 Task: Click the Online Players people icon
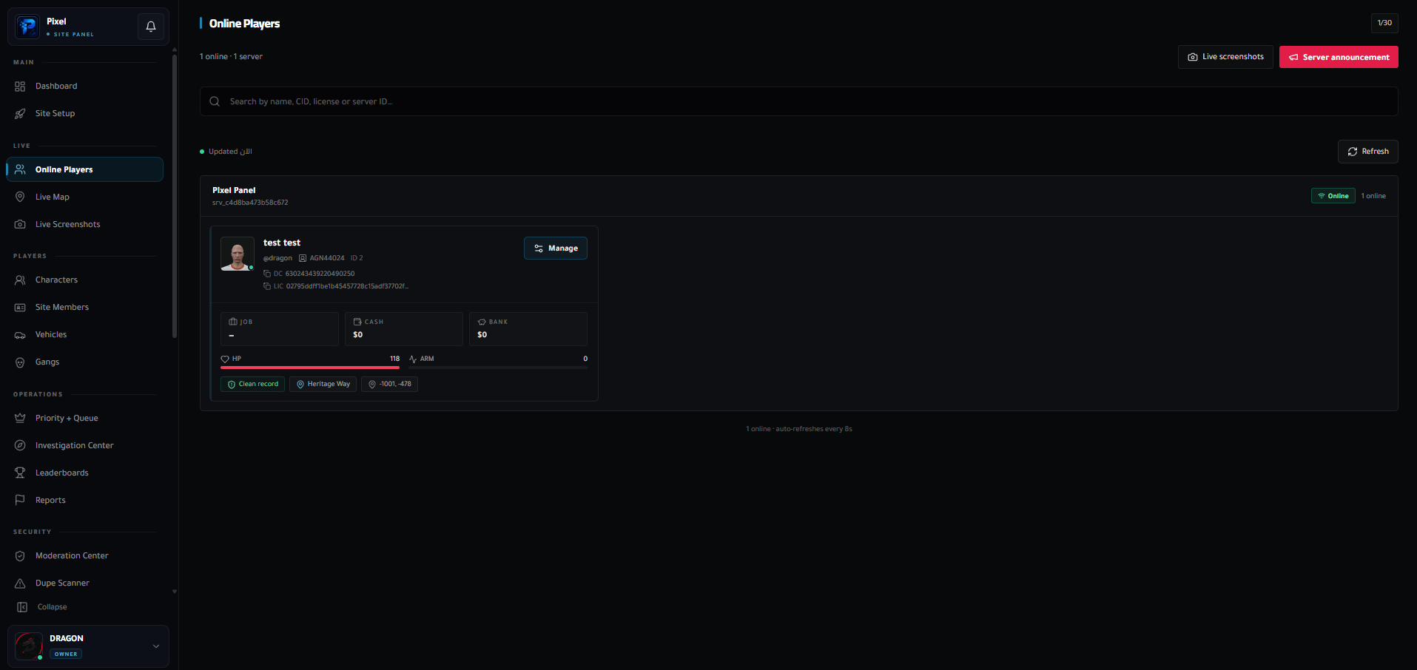pos(20,169)
